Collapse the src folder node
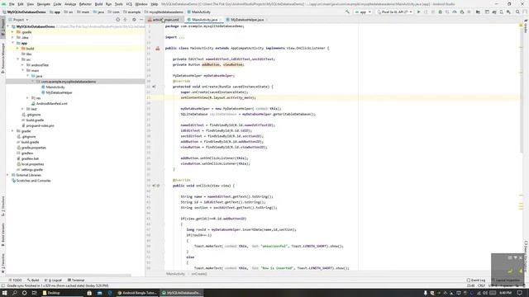Image resolution: width=529 pixels, height=297 pixels. point(18,59)
